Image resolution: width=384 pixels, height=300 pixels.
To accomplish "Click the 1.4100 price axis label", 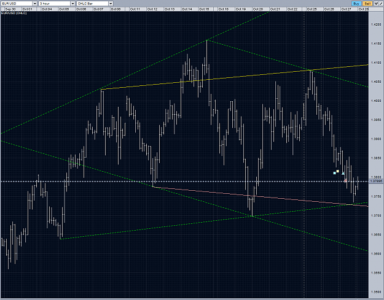I will pyautogui.click(x=376, y=63).
